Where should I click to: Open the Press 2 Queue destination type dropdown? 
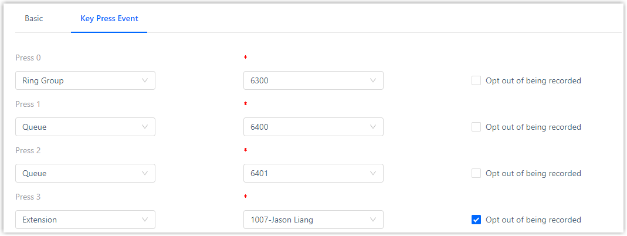pyautogui.click(x=85, y=173)
